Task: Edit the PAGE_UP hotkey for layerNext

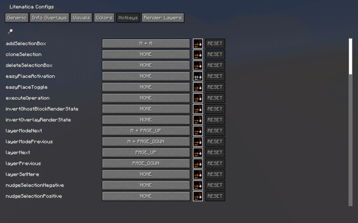Action: click(146, 153)
